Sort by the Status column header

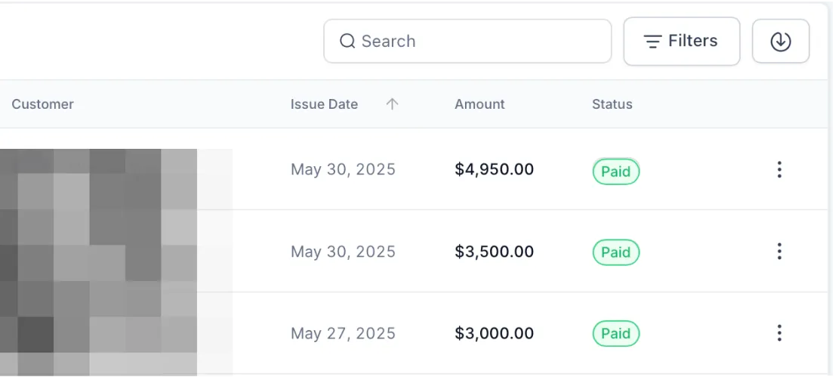click(x=612, y=105)
